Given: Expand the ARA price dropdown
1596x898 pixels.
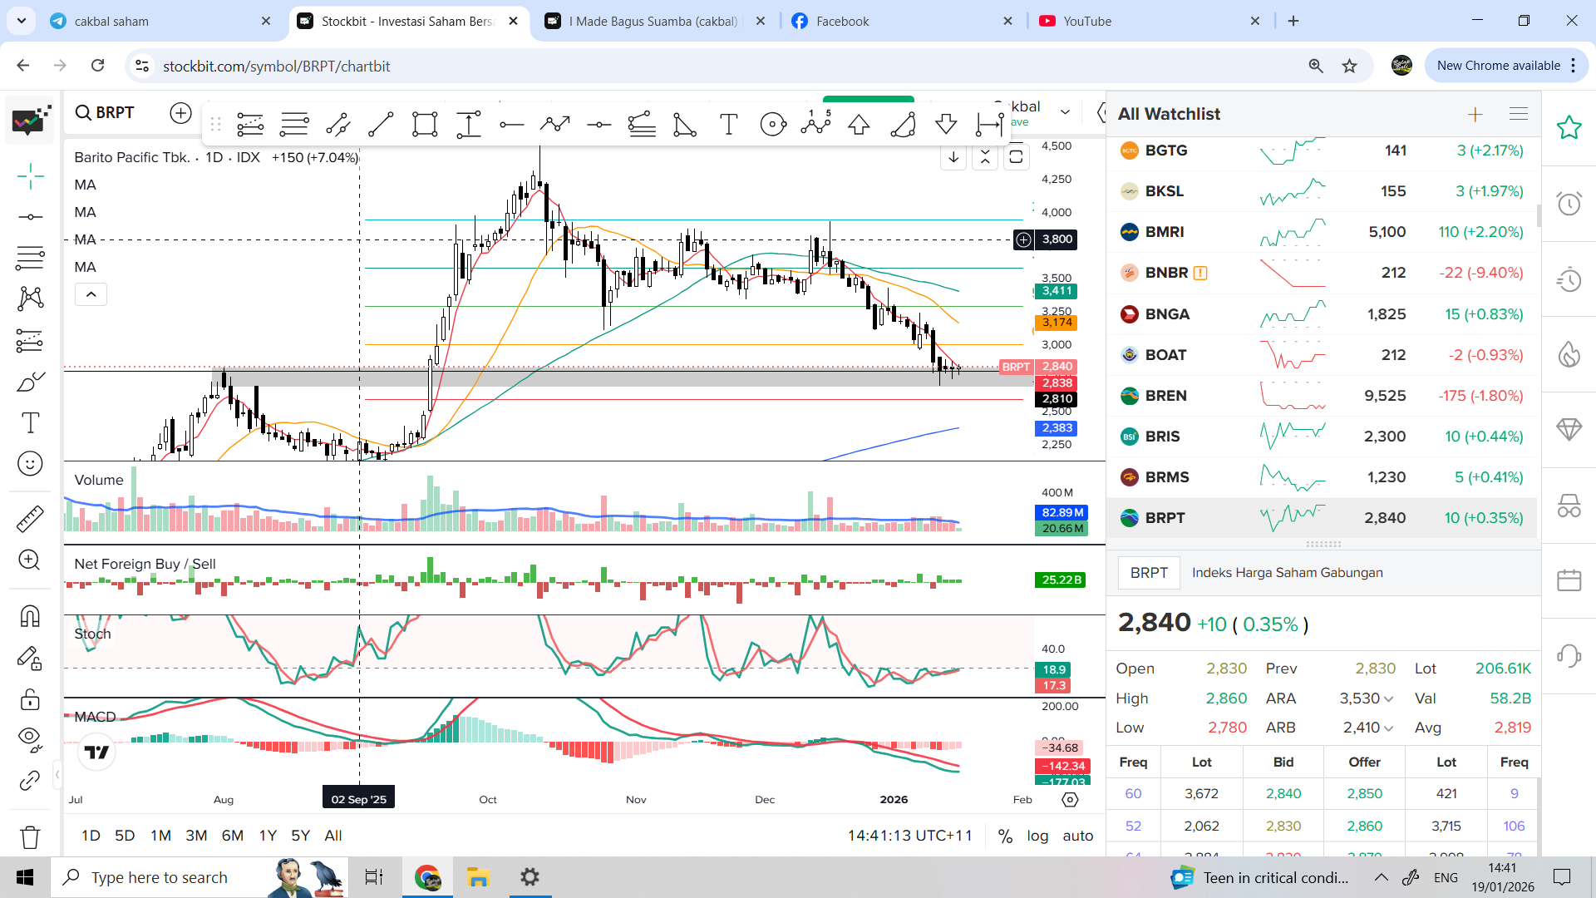Looking at the screenshot, I should [x=1388, y=699].
